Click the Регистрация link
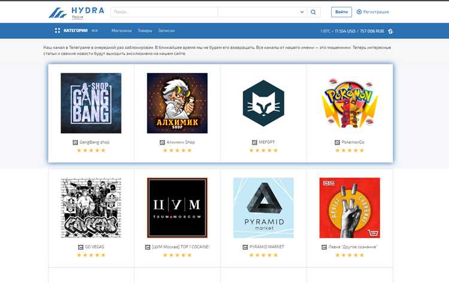Image resolution: width=449 pixels, height=283 pixels. point(376,12)
